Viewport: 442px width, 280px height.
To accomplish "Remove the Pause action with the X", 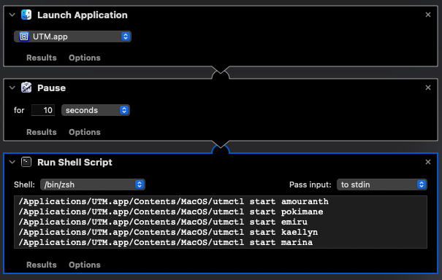I will (428, 87).
